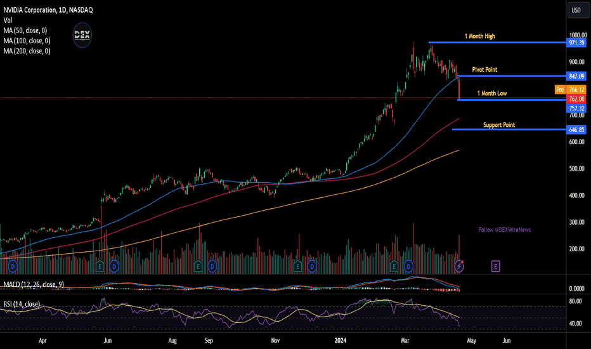Image resolution: width=591 pixels, height=349 pixels.
Task: Click the 0.0000 MACD axis label
Action: (577, 289)
